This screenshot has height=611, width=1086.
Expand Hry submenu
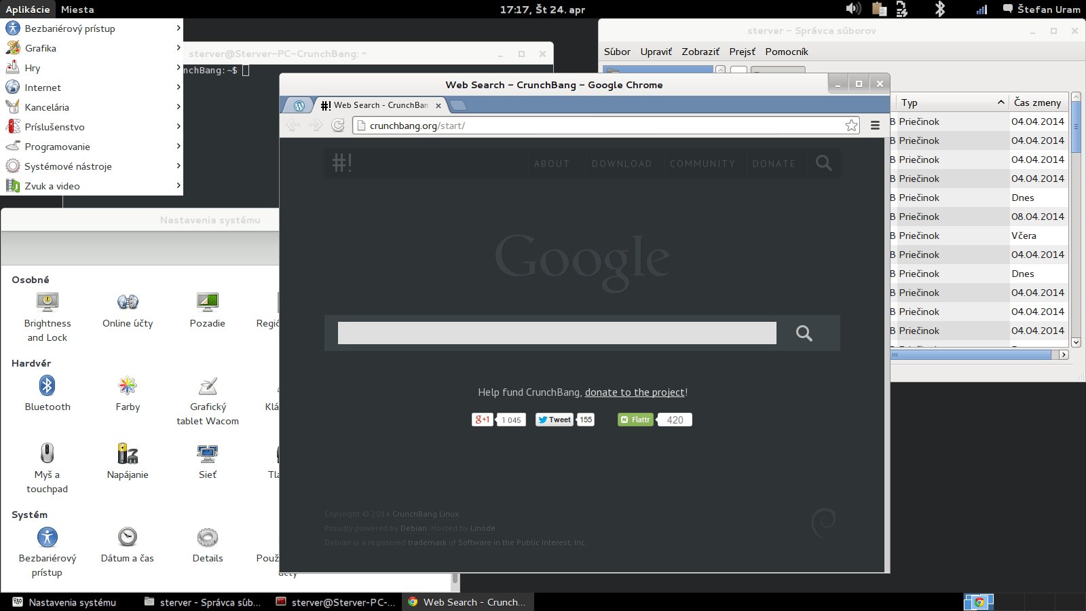[92, 68]
